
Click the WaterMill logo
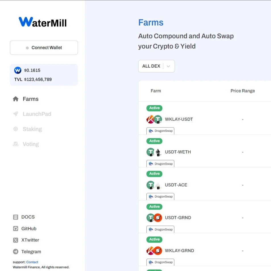pyautogui.click(x=43, y=22)
